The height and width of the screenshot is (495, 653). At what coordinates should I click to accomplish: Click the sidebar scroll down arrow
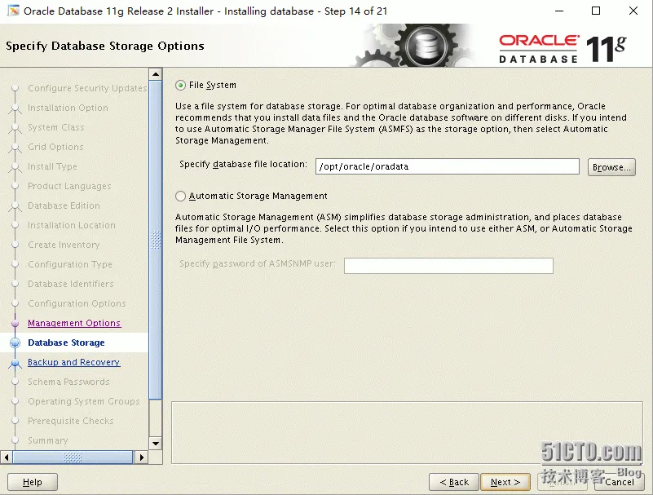[156, 444]
